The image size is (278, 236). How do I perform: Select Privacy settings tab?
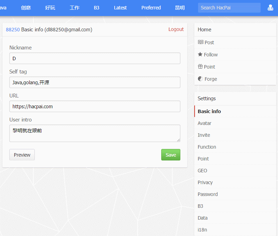(236, 182)
